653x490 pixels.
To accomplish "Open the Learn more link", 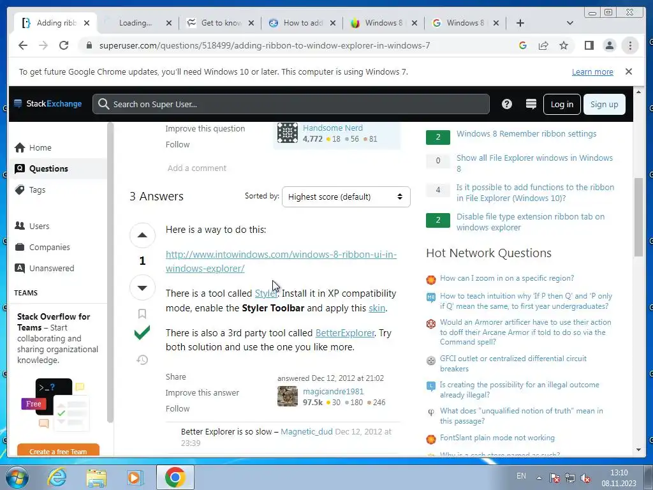I will click(592, 71).
